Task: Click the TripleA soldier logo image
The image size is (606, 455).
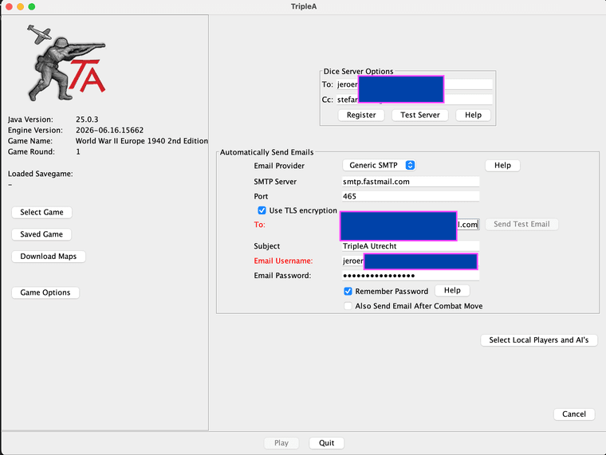Action: [x=66, y=63]
